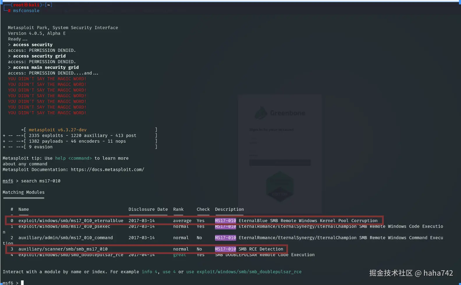This screenshot has width=461, height=285.
Task: Click the 'Metasploit Park, System Security Interface' line
Action: tap(63, 28)
